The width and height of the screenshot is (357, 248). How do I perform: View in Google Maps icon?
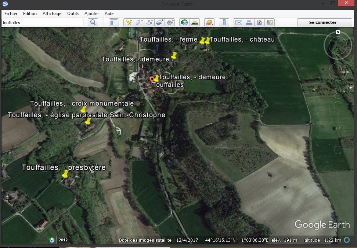[x=269, y=22]
